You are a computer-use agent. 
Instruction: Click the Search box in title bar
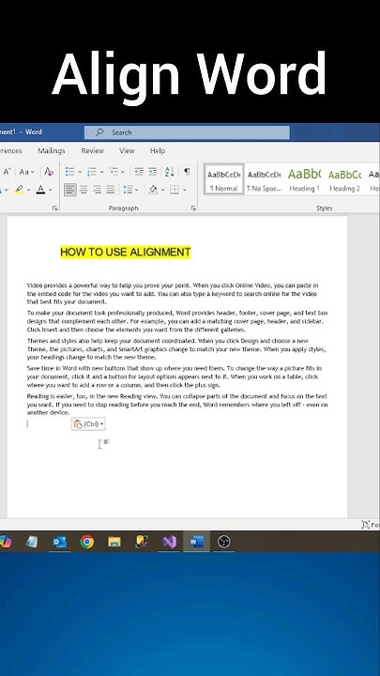click(187, 132)
